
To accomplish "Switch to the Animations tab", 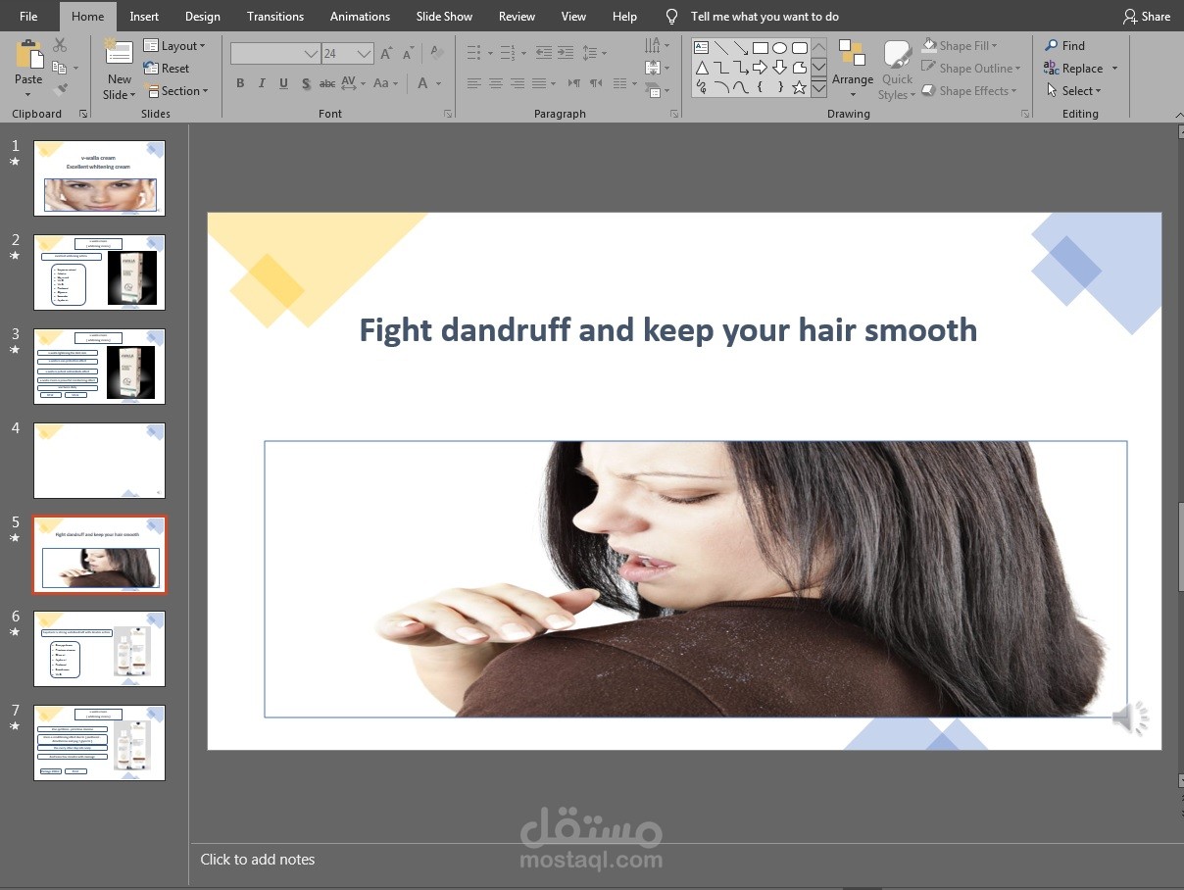I will (x=360, y=17).
